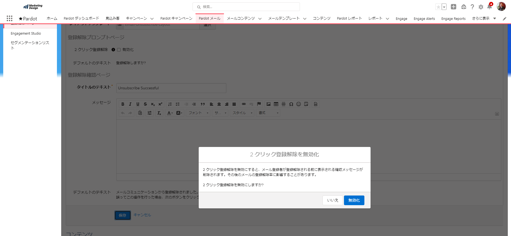The width and height of the screenshot is (511, 236).
Task: Expand the フォント dropdown
Action: click(198, 113)
